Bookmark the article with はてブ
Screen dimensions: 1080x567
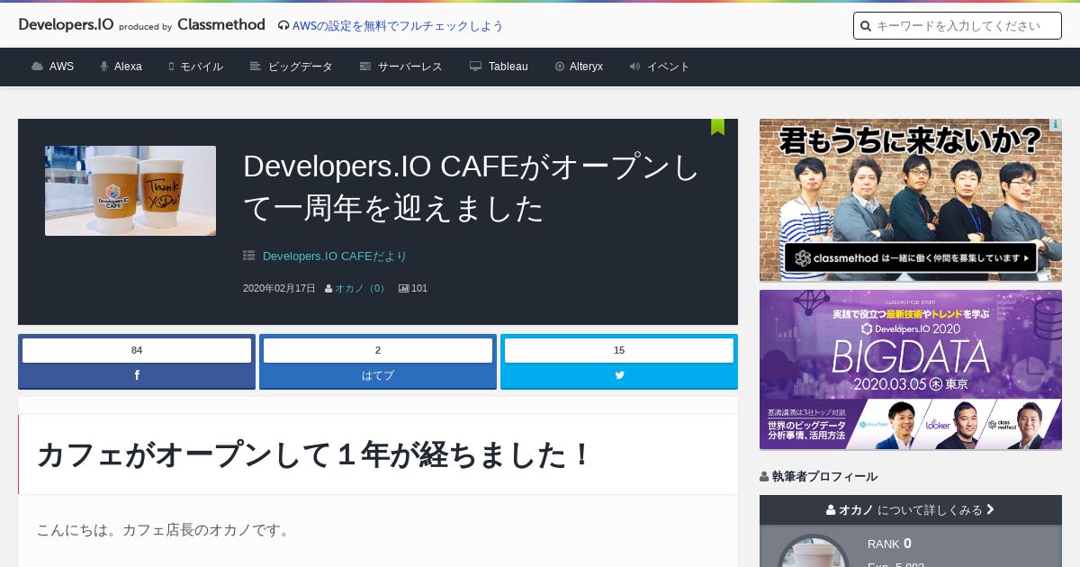378,375
